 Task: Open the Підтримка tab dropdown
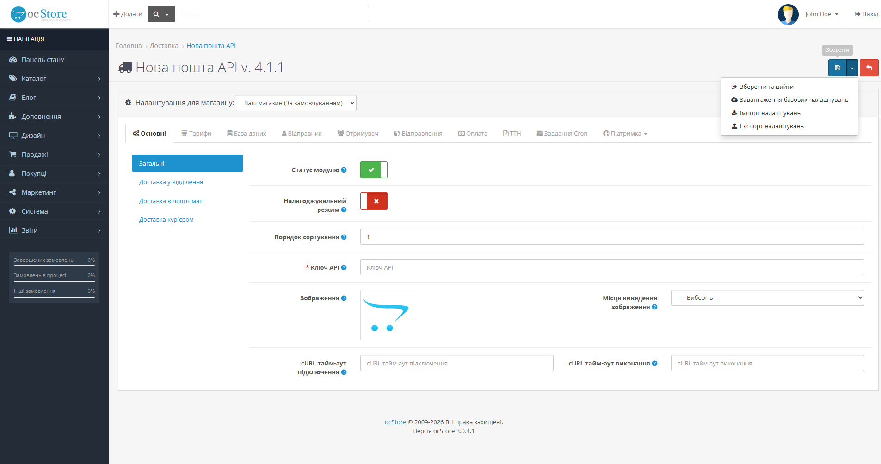[x=625, y=134]
